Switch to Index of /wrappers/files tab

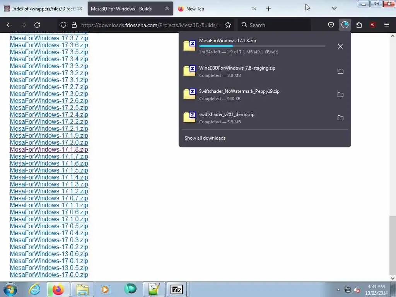[x=43, y=9]
